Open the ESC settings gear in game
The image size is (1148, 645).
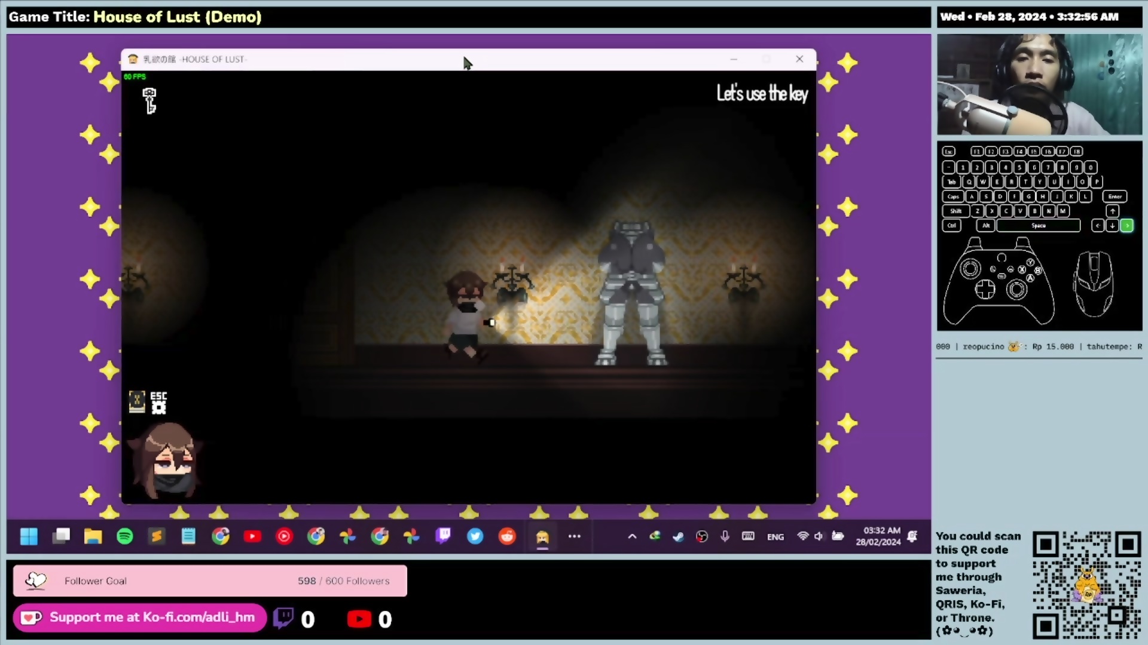pyautogui.click(x=158, y=407)
